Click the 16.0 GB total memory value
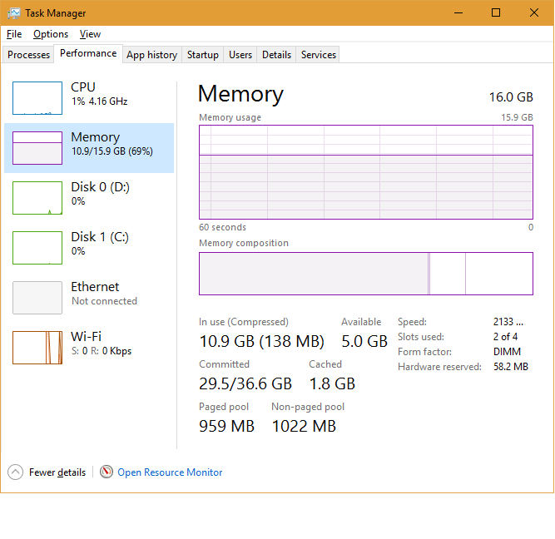The image size is (555, 539). point(511,97)
